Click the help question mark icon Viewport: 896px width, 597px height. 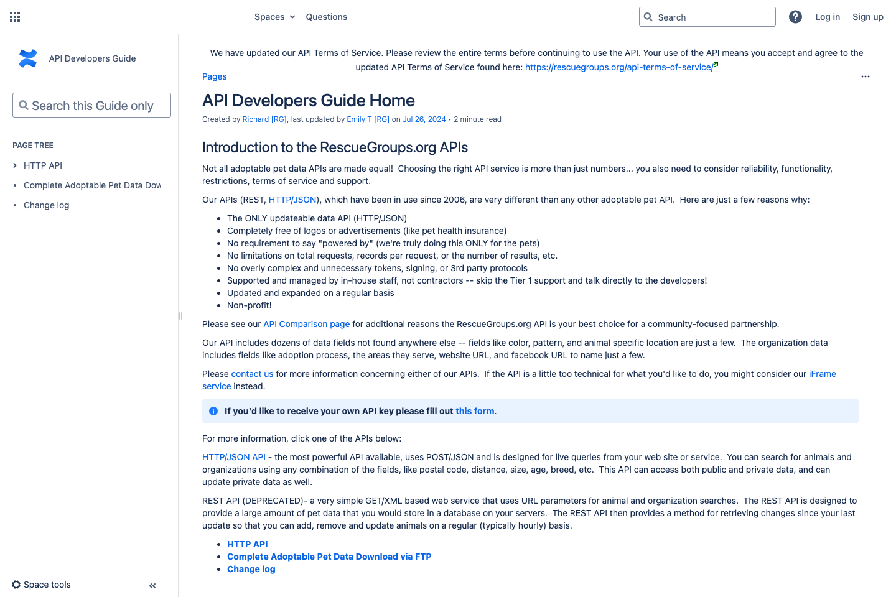point(795,17)
